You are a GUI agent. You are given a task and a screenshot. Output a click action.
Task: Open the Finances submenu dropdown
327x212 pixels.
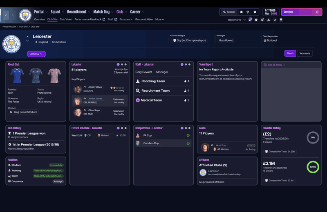coord(126,19)
